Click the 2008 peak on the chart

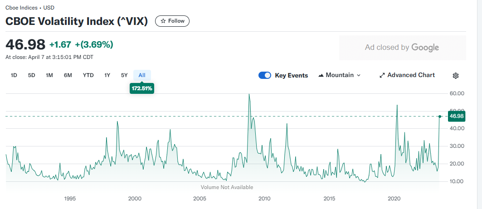pyautogui.click(x=249, y=94)
